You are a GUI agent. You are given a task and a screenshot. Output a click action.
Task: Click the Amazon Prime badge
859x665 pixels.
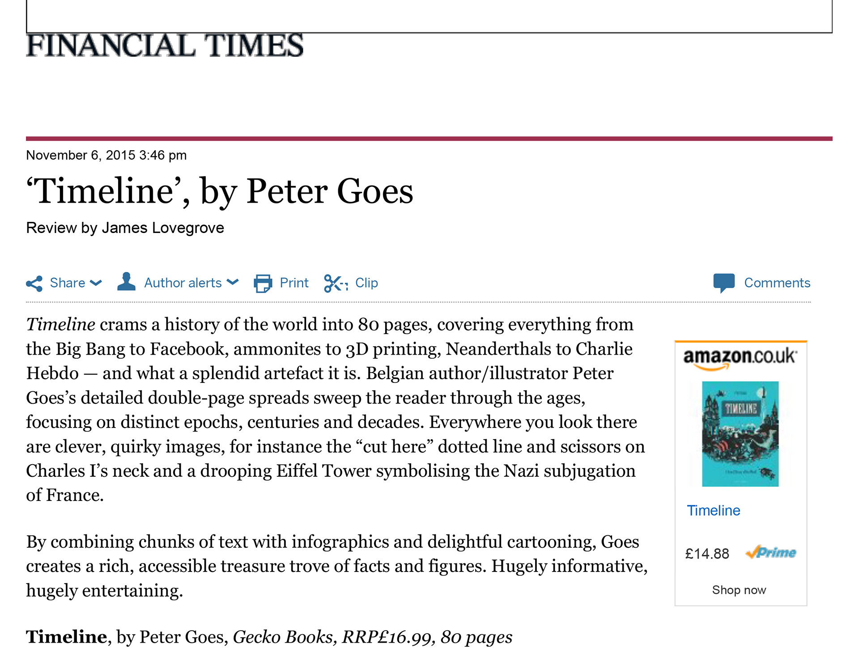coord(771,553)
